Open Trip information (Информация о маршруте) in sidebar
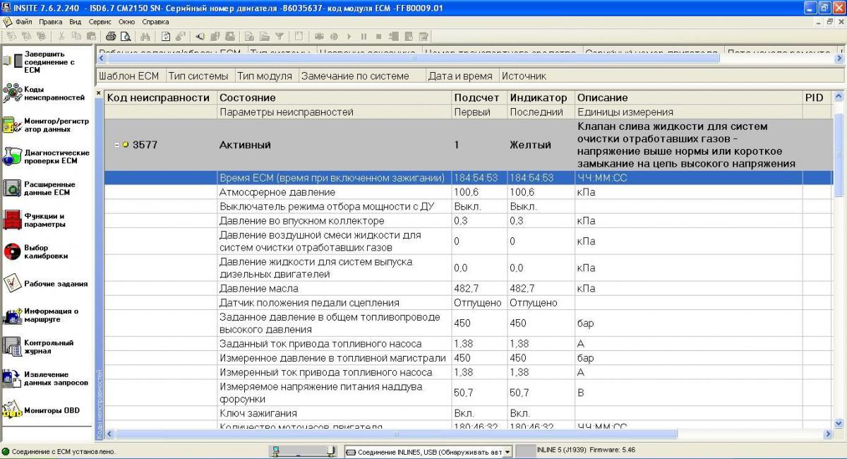 coord(44,315)
